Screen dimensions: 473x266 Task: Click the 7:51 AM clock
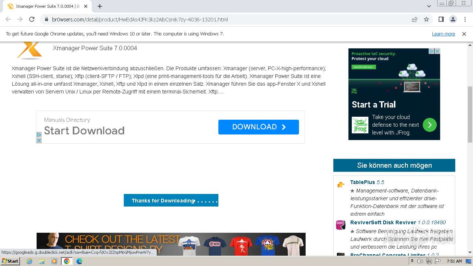pos(454,261)
